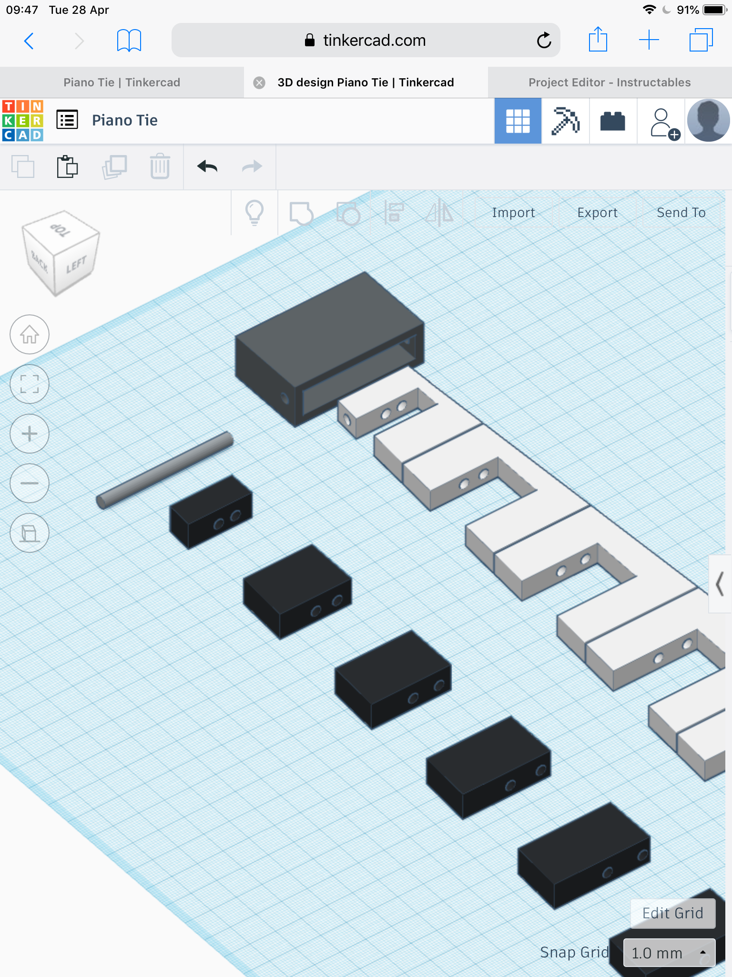Image resolution: width=732 pixels, height=977 pixels.
Task: Open the designs list icon
Action: click(x=67, y=120)
